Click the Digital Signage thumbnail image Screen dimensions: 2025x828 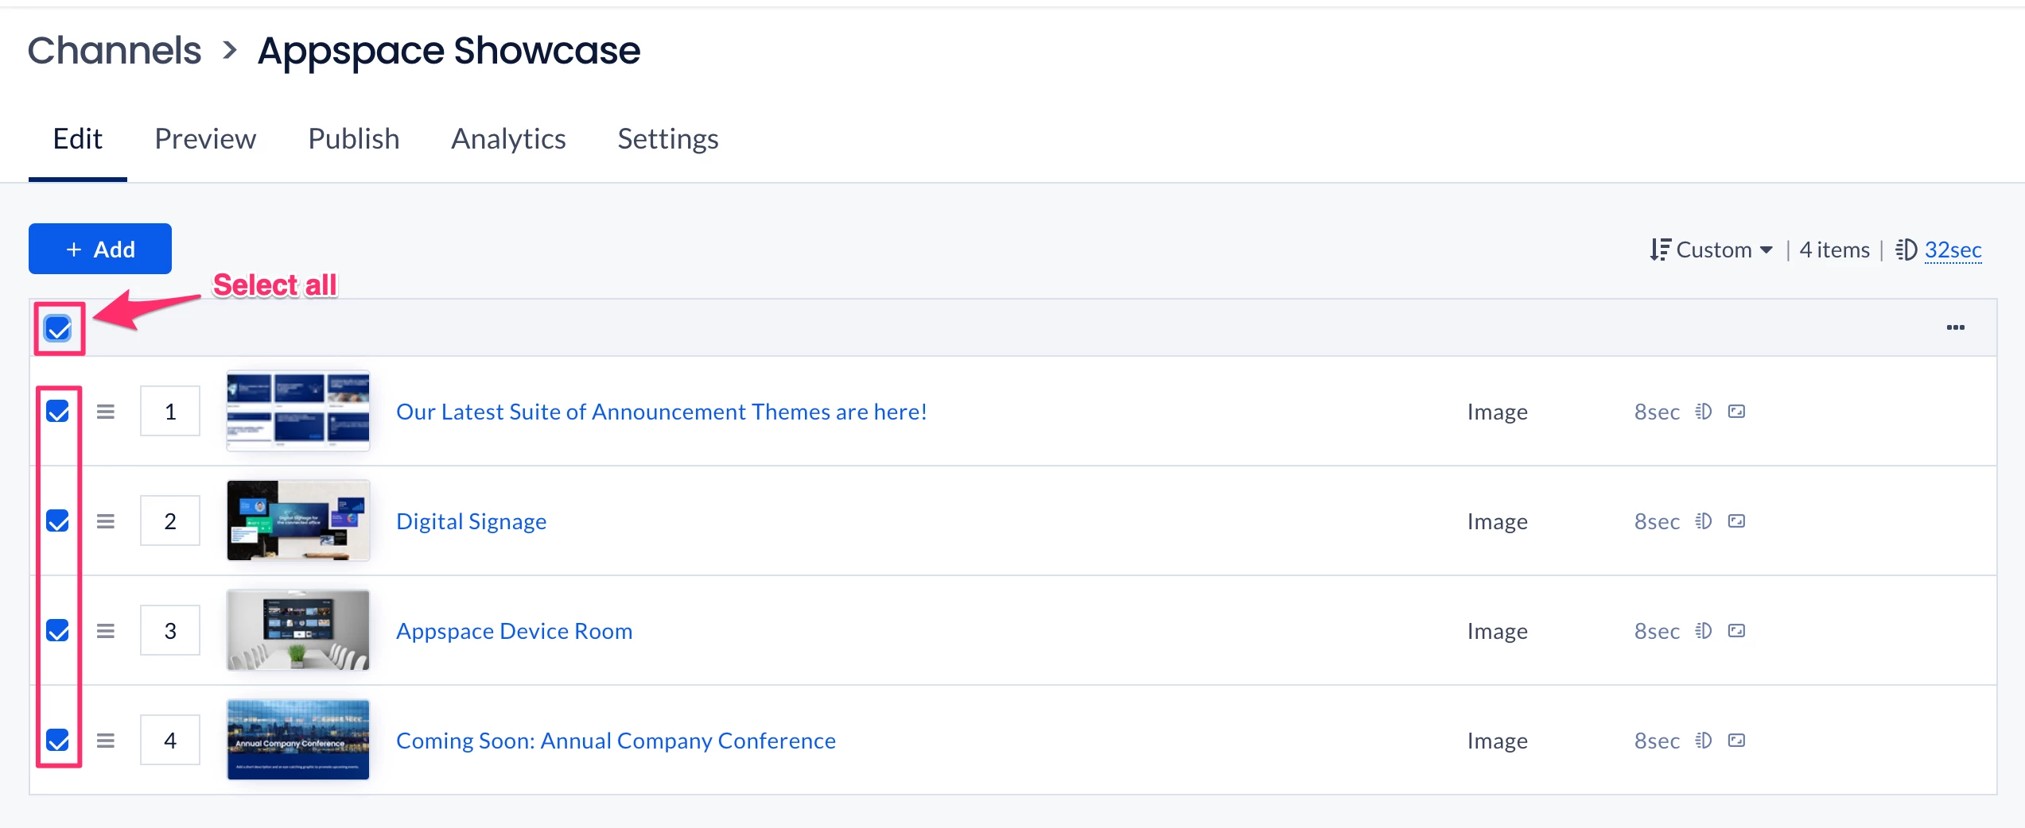pos(298,521)
